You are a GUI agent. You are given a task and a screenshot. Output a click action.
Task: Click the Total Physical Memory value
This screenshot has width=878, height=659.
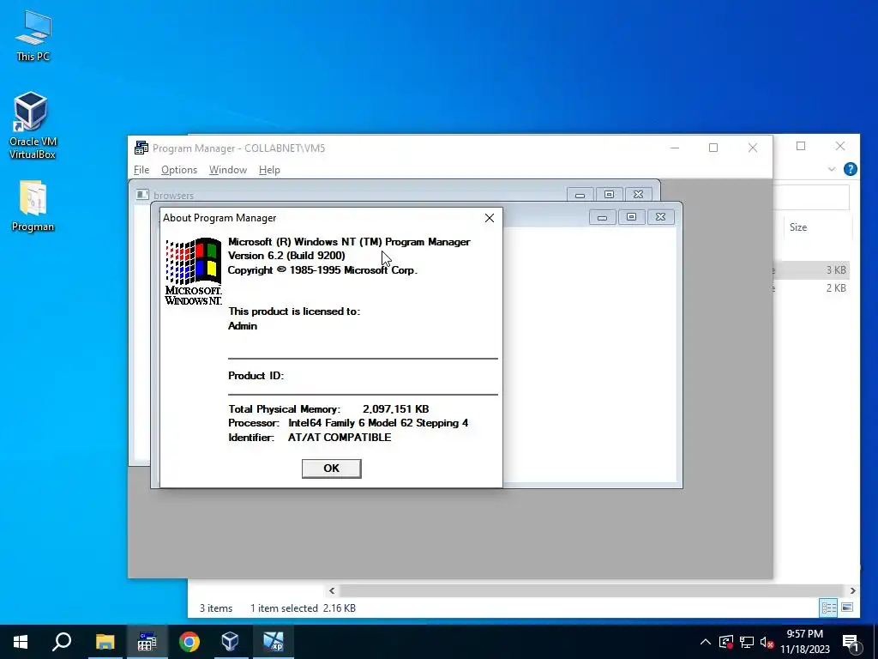396,409
